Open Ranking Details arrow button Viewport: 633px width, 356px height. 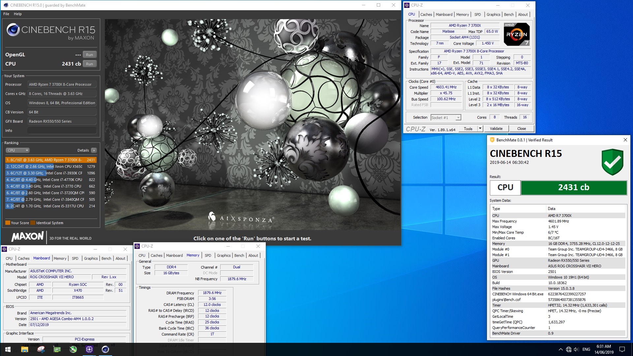[x=94, y=150]
